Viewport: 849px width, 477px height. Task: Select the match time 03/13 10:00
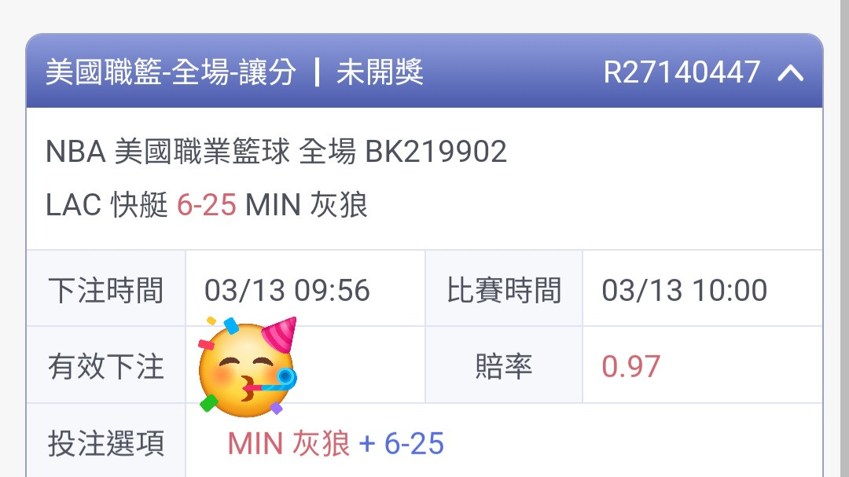[685, 290]
